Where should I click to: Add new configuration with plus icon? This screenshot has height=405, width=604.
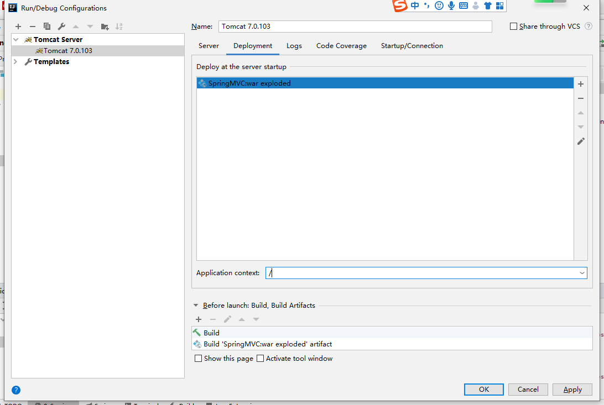(x=18, y=27)
